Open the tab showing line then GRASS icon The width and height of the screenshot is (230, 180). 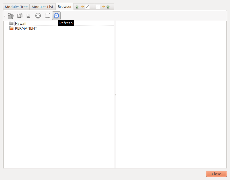103,7
